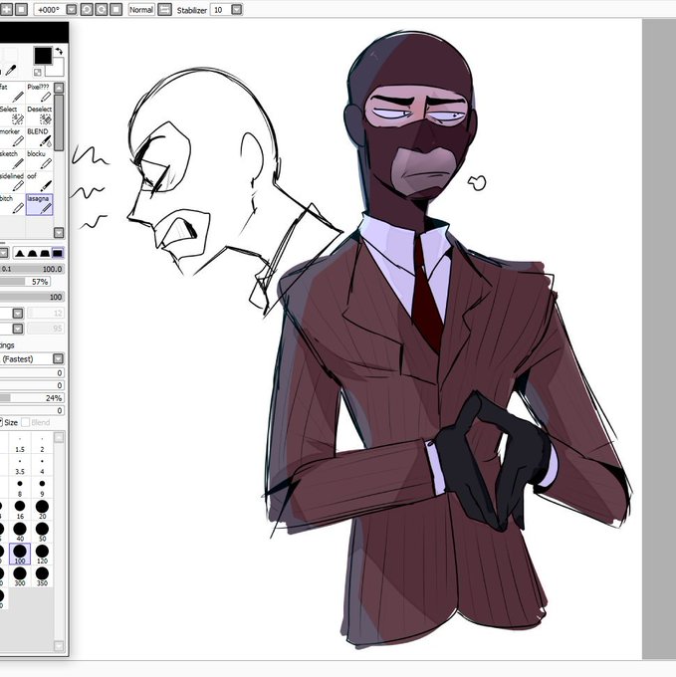Click the white background color swatch
The width and height of the screenshot is (676, 677).
tap(57, 69)
